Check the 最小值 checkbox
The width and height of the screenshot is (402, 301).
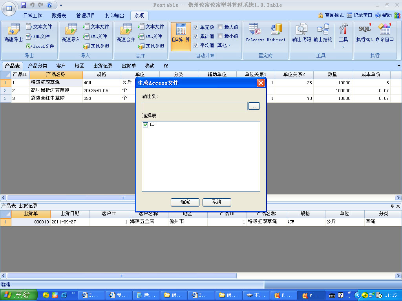(x=220, y=36)
